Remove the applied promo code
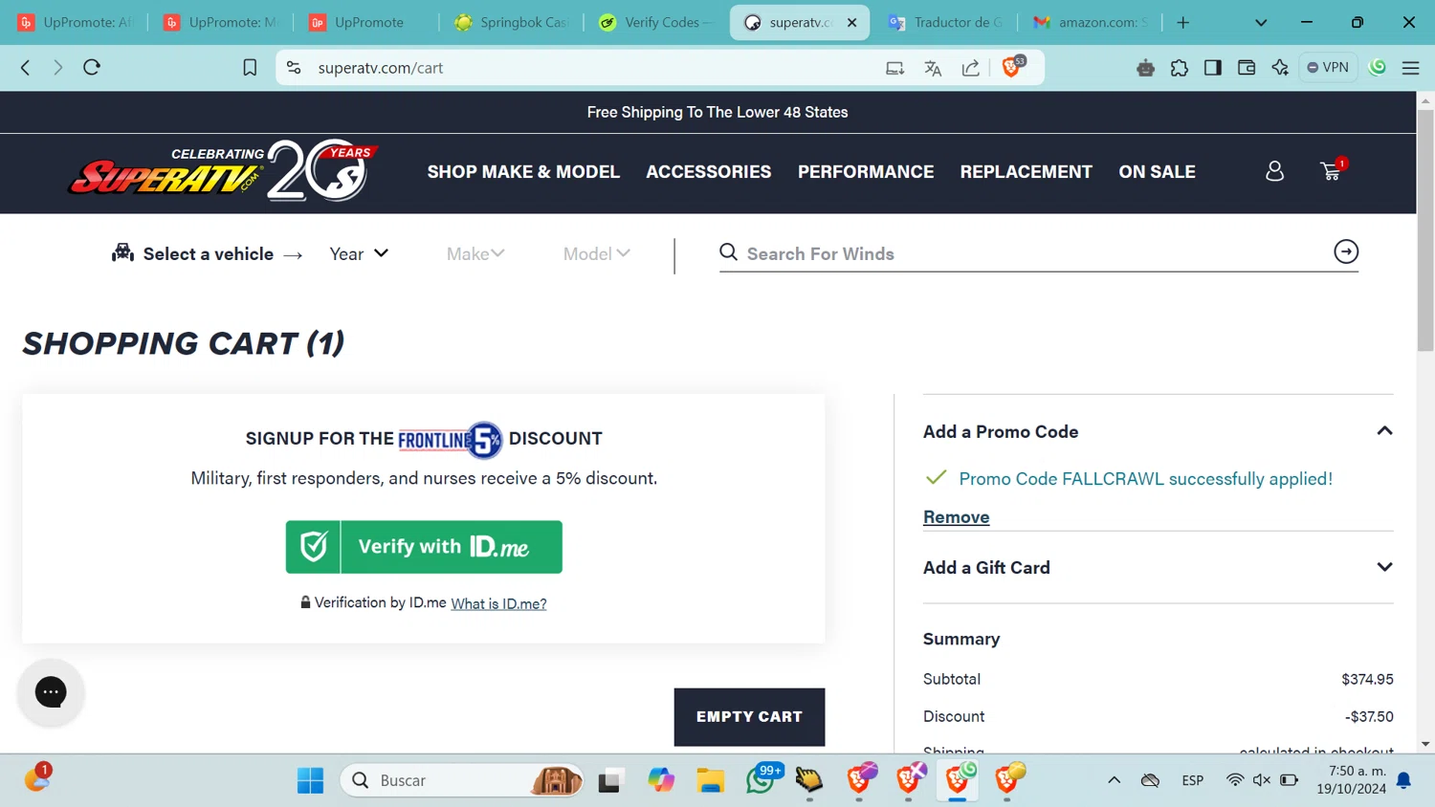 956,516
